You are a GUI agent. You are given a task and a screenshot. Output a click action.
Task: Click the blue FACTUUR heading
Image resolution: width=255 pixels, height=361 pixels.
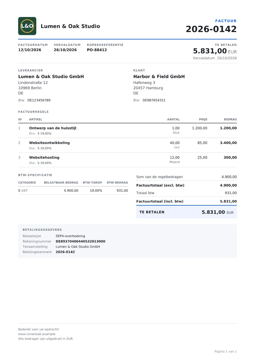[226, 21]
